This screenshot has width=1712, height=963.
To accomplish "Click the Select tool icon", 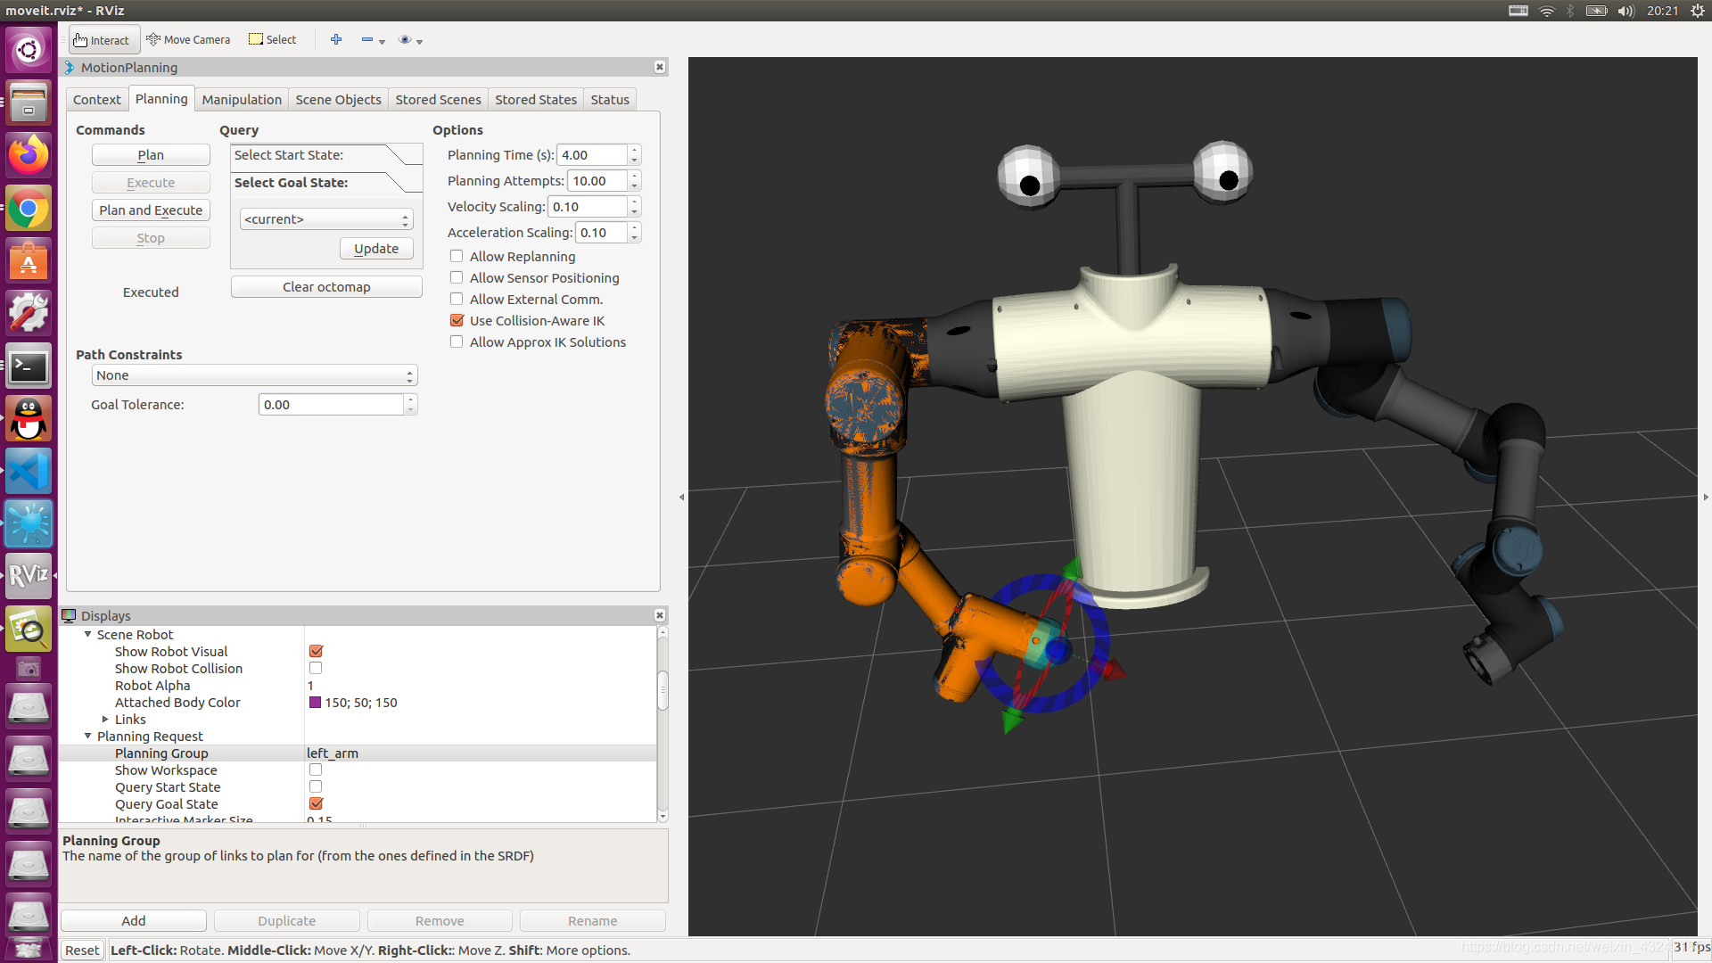I will (256, 39).
